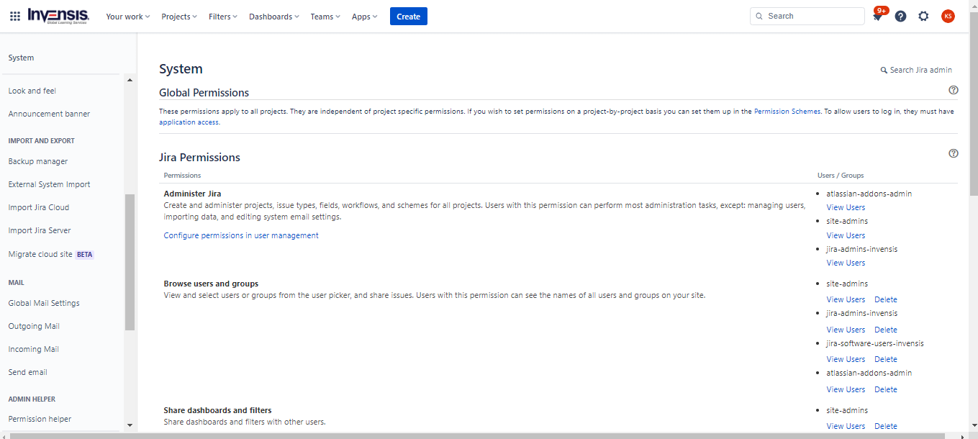The width and height of the screenshot is (978, 439).
Task: Click the Search Jira admin magnifier icon
Action: pos(884,70)
